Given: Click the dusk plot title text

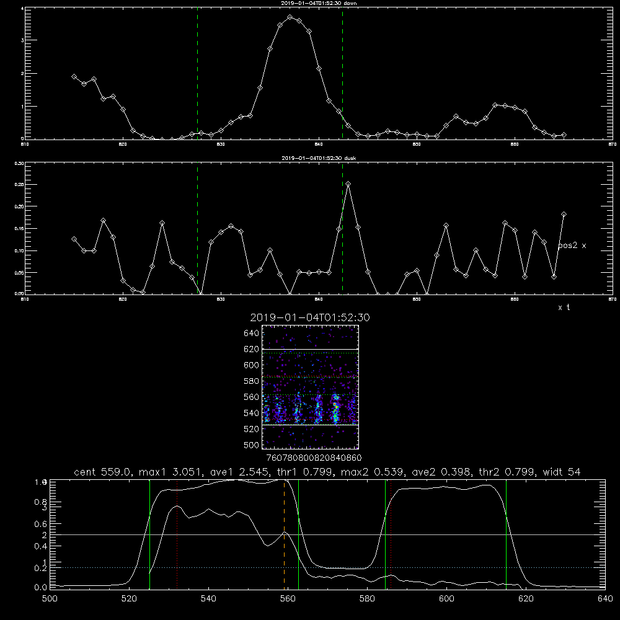Looking at the screenshot, I should pos(319,158).
